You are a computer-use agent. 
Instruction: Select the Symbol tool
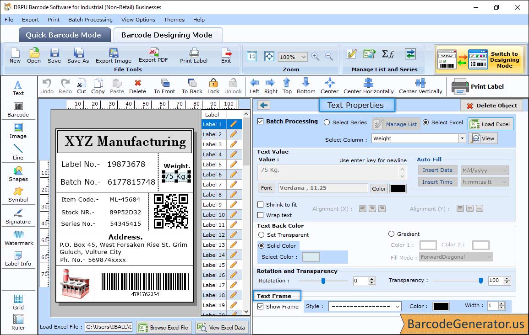click(18, 195)
